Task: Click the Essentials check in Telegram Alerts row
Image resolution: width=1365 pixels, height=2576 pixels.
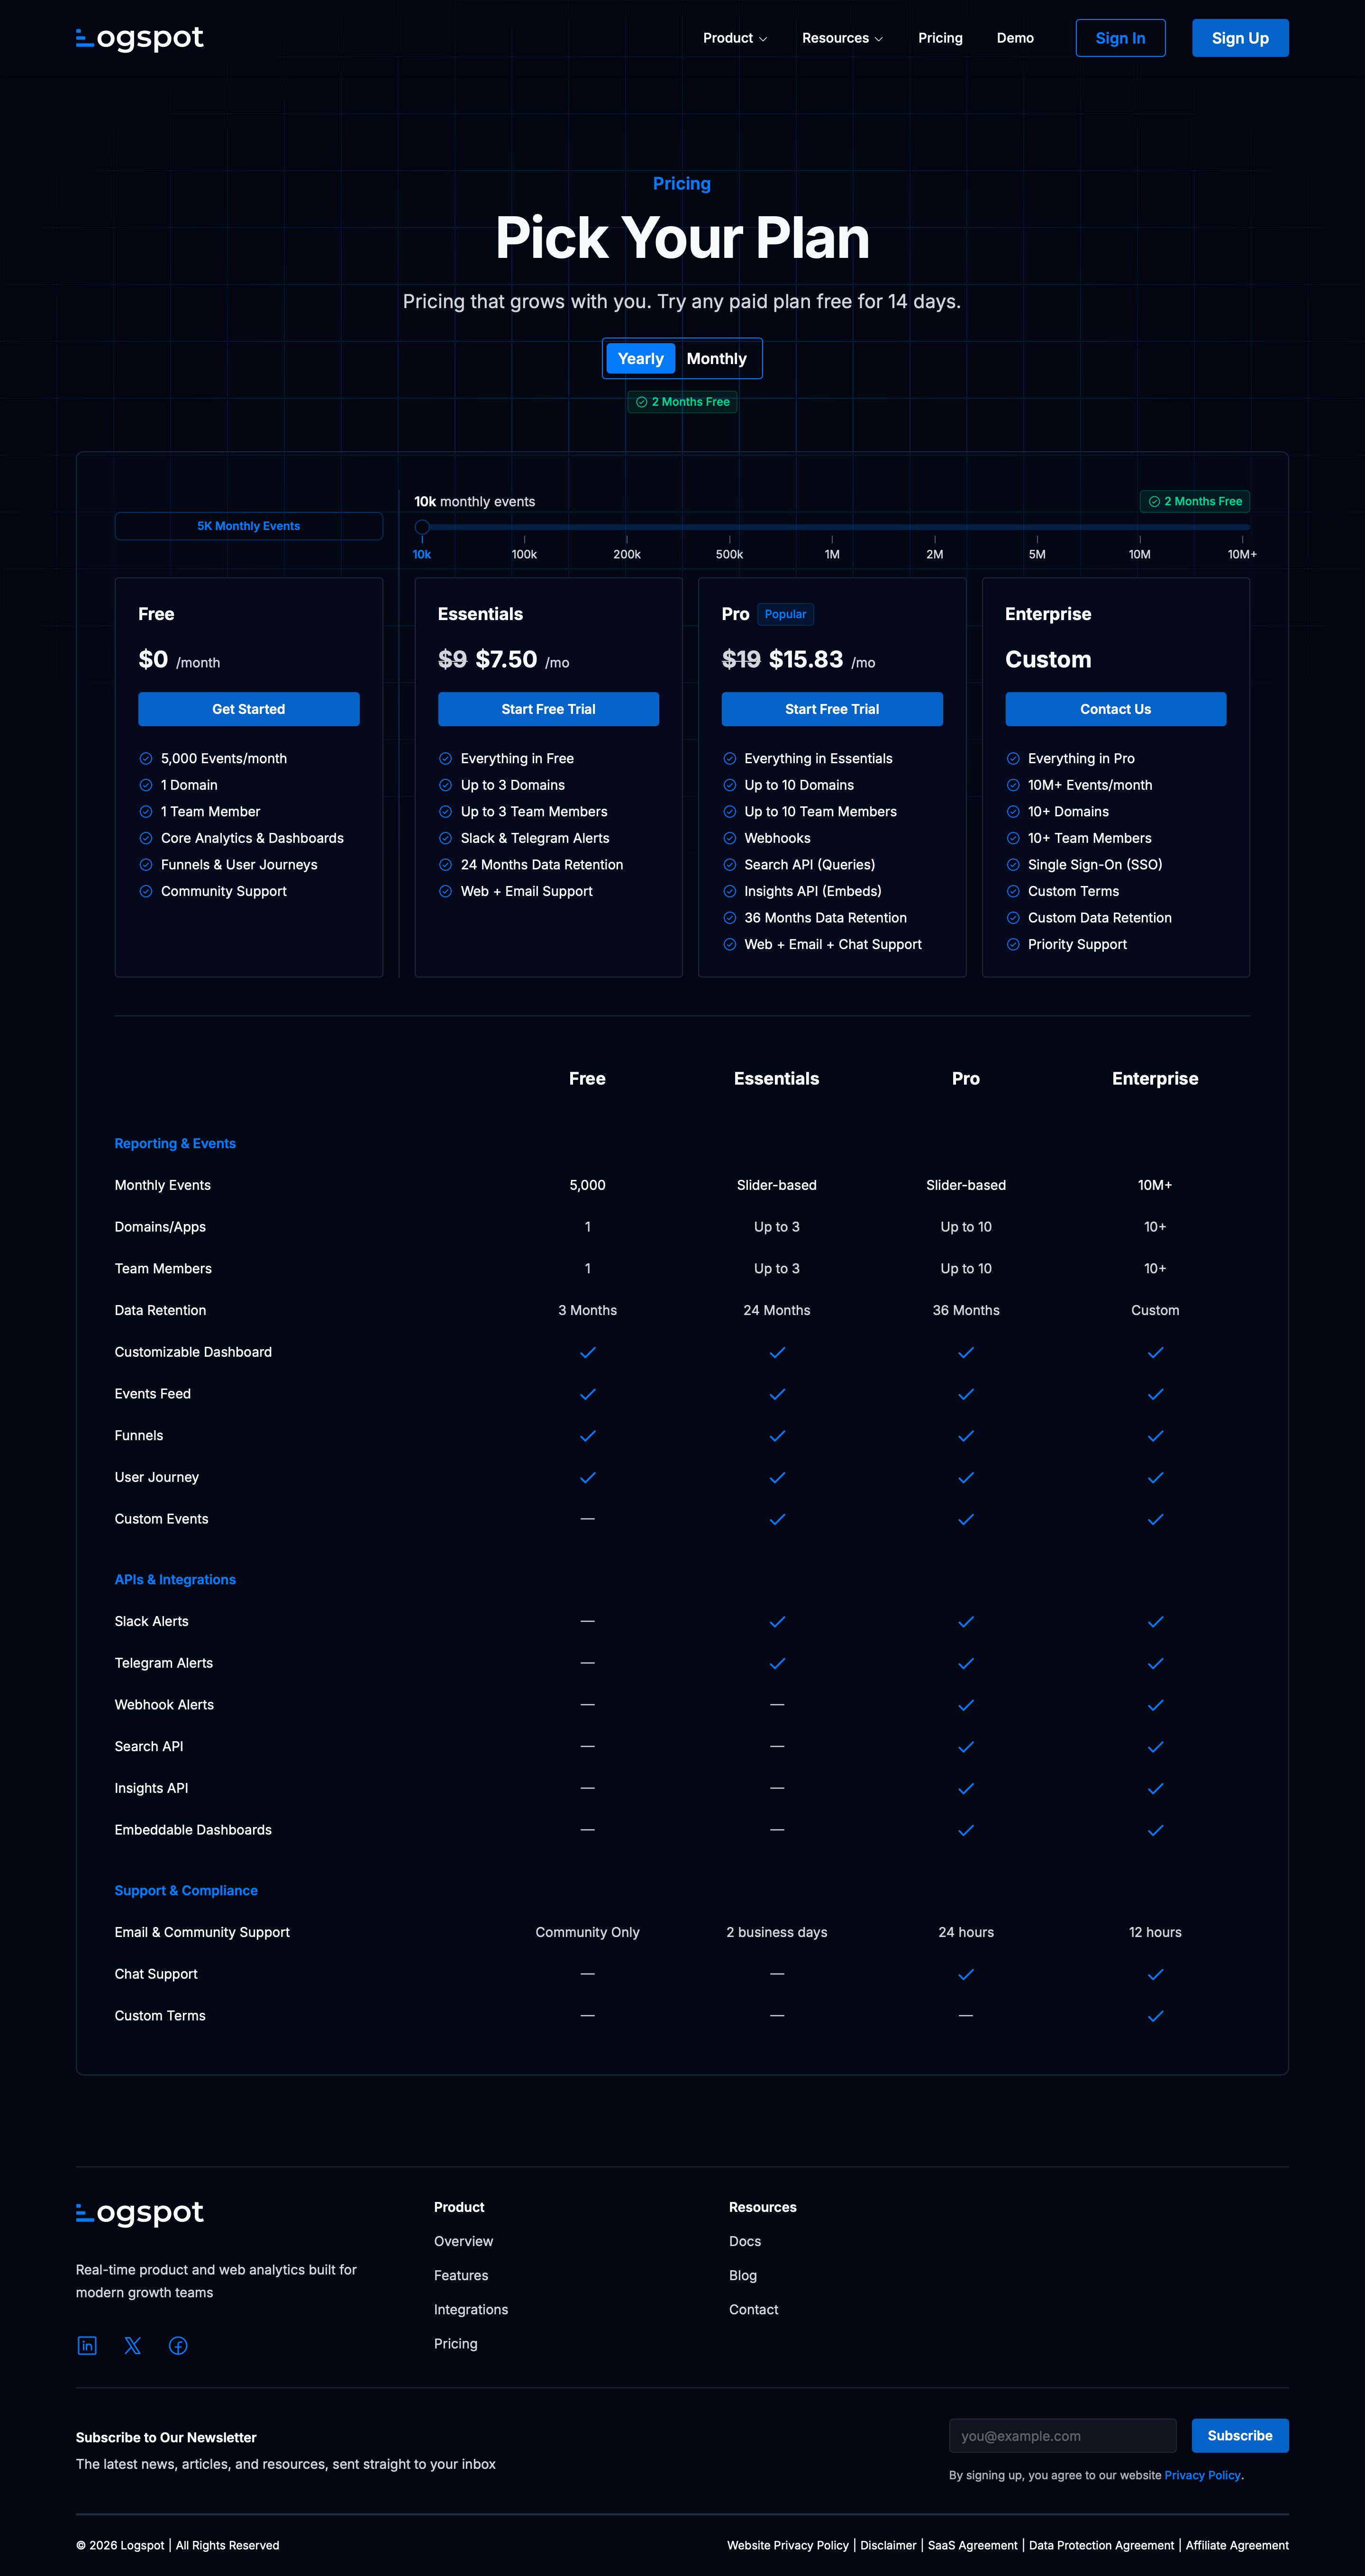Action: 777,1663
